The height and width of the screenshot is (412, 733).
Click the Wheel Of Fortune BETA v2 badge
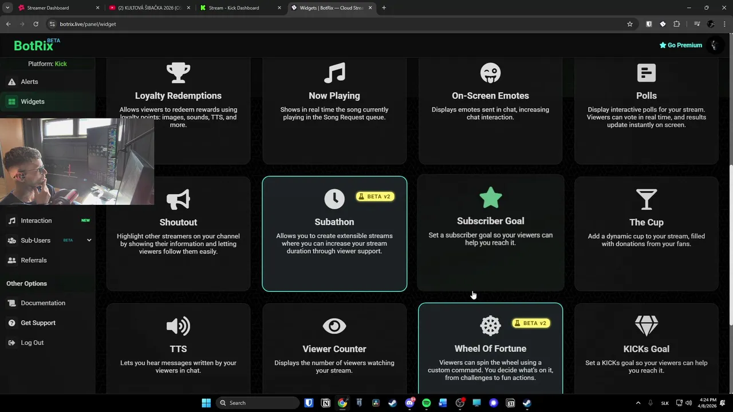coord(531,323)
